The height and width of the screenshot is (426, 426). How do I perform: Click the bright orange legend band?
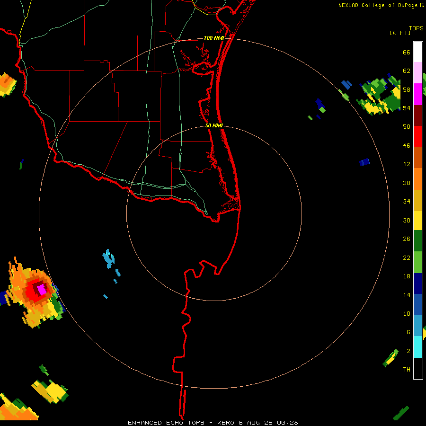point(418,179)
